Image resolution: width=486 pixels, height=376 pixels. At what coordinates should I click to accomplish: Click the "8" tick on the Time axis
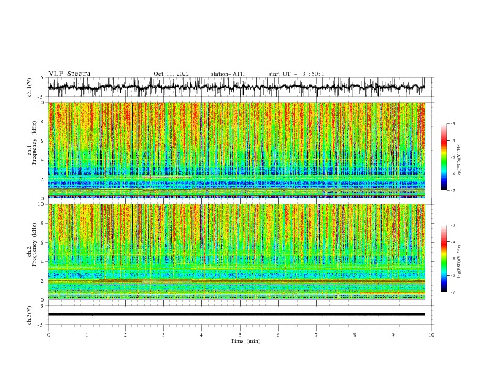[x=355, y=335]
